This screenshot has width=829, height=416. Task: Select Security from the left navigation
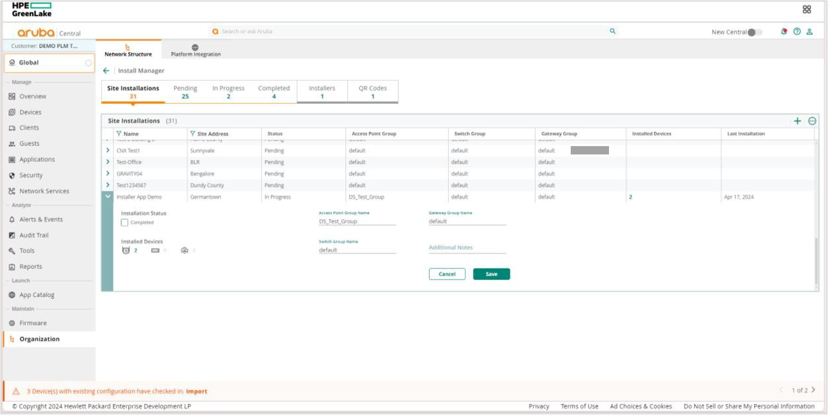coord(31,175)
